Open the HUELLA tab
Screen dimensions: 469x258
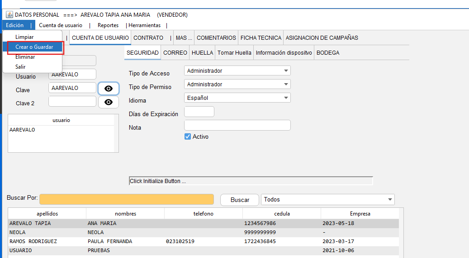tap(202, 53)
